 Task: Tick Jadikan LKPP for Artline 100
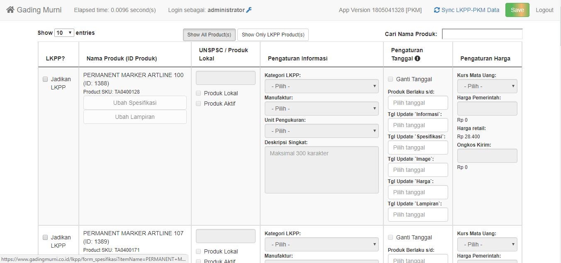tap(45, 79)
